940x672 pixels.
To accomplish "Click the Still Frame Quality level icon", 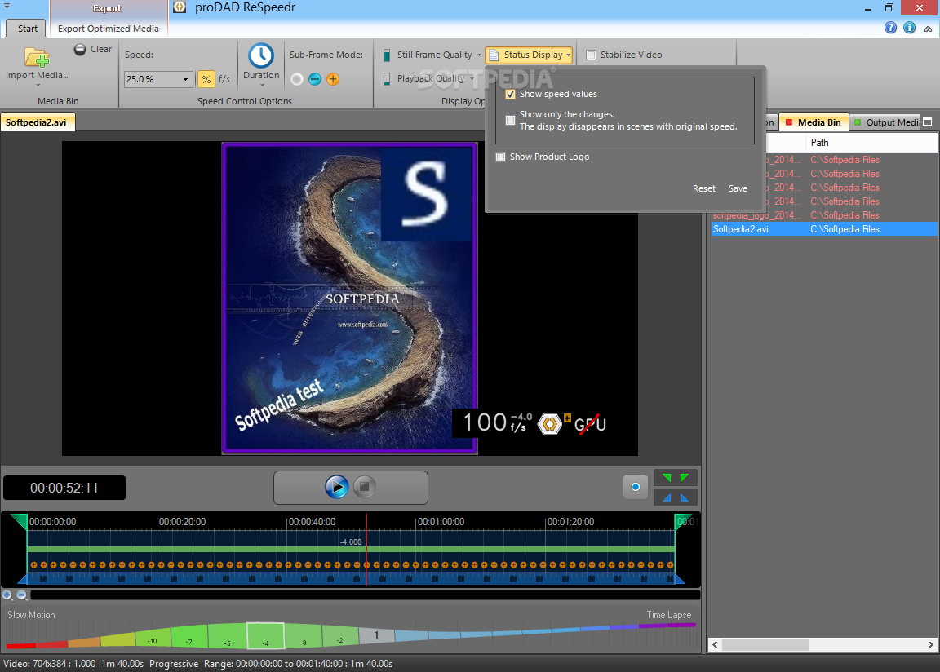I will pos(387,55).
